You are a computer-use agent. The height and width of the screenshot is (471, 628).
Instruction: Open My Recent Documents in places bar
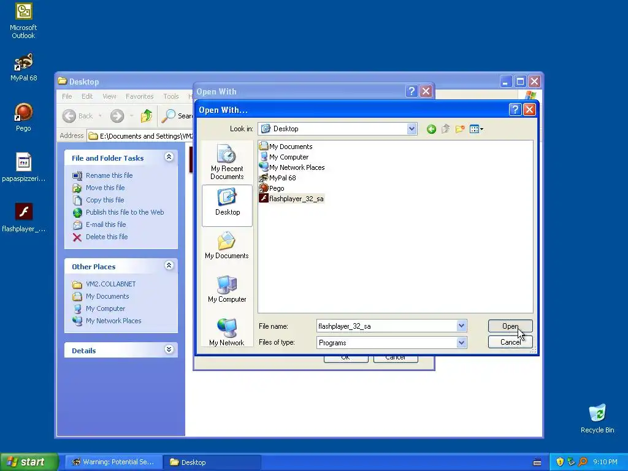[227, 162]
